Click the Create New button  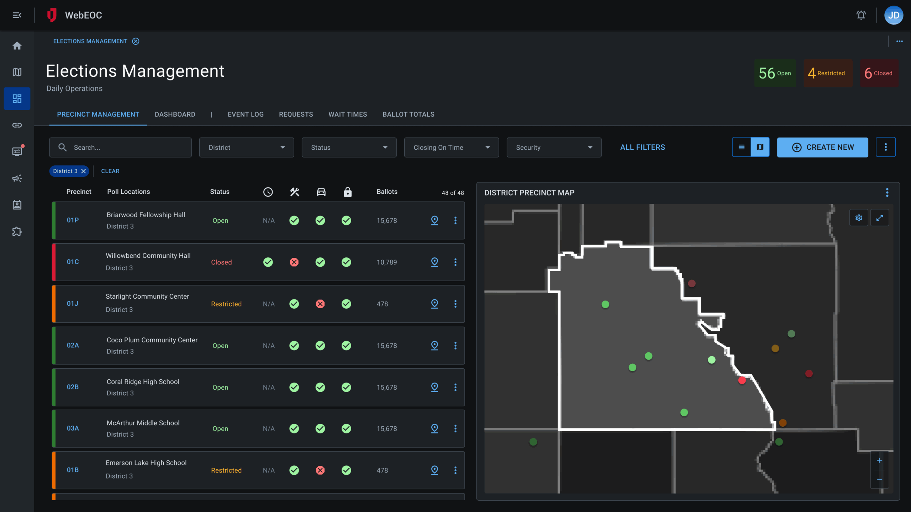[x=822, y=147]
